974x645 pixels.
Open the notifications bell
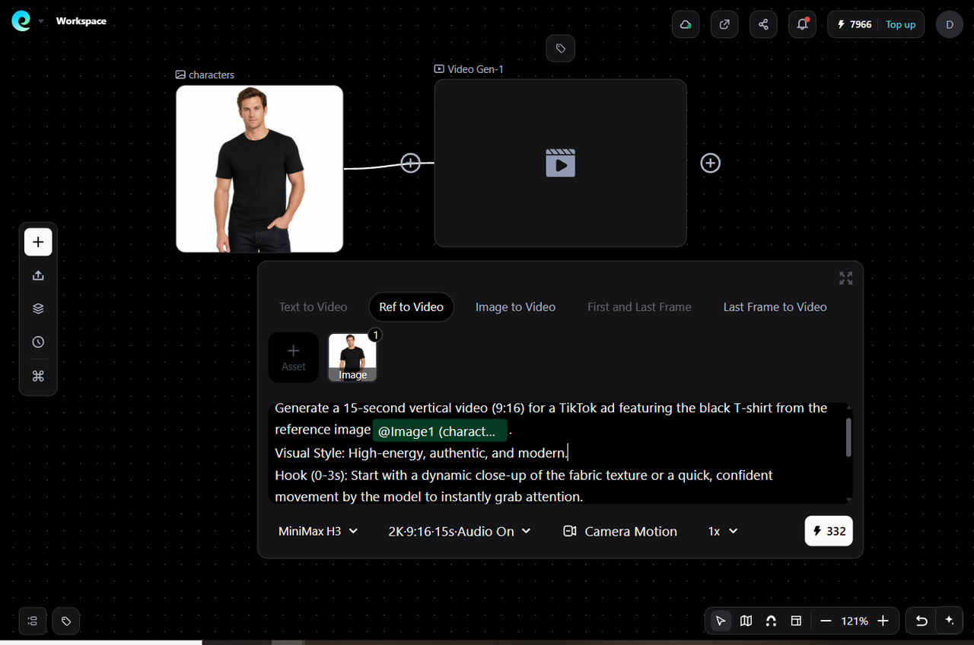point(803,24)
